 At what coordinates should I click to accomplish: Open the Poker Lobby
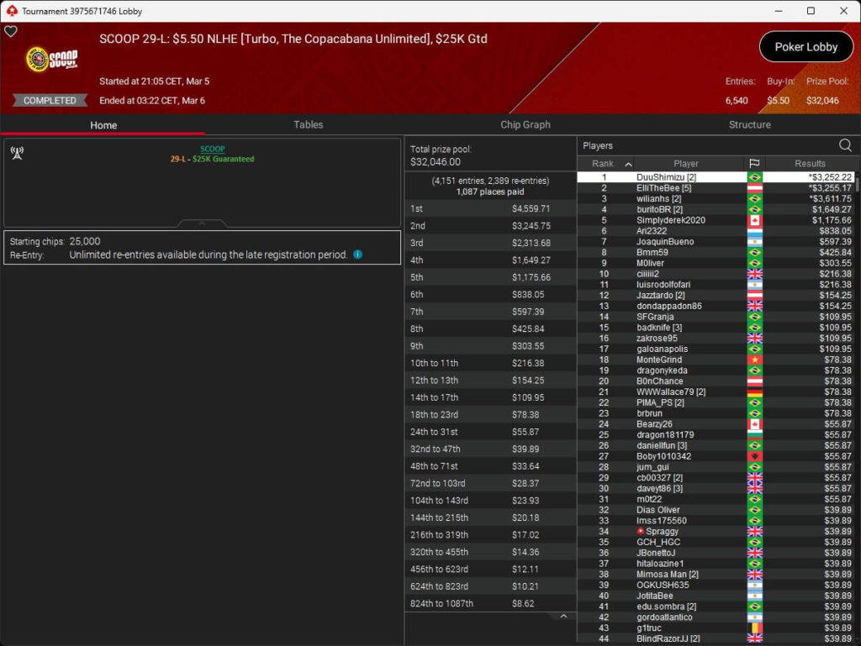pyautogui.click(x=806, y=47)
